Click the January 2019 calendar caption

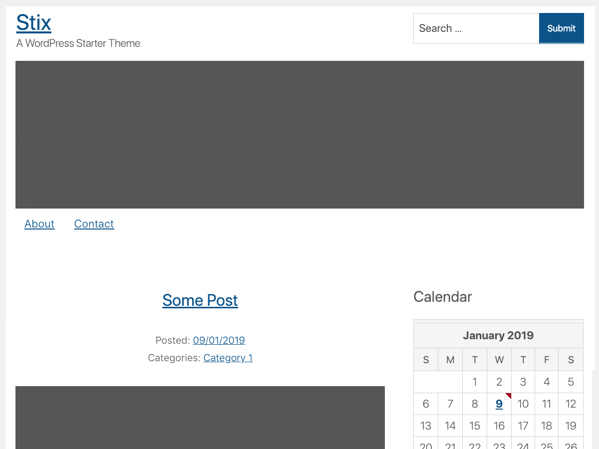pyautogui.click(x=498, y=335)
